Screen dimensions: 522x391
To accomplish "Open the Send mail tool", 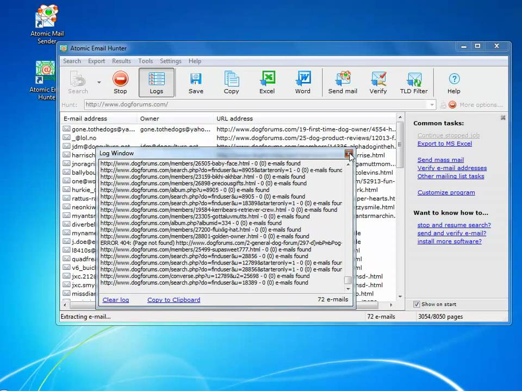I will coord(343,83).
